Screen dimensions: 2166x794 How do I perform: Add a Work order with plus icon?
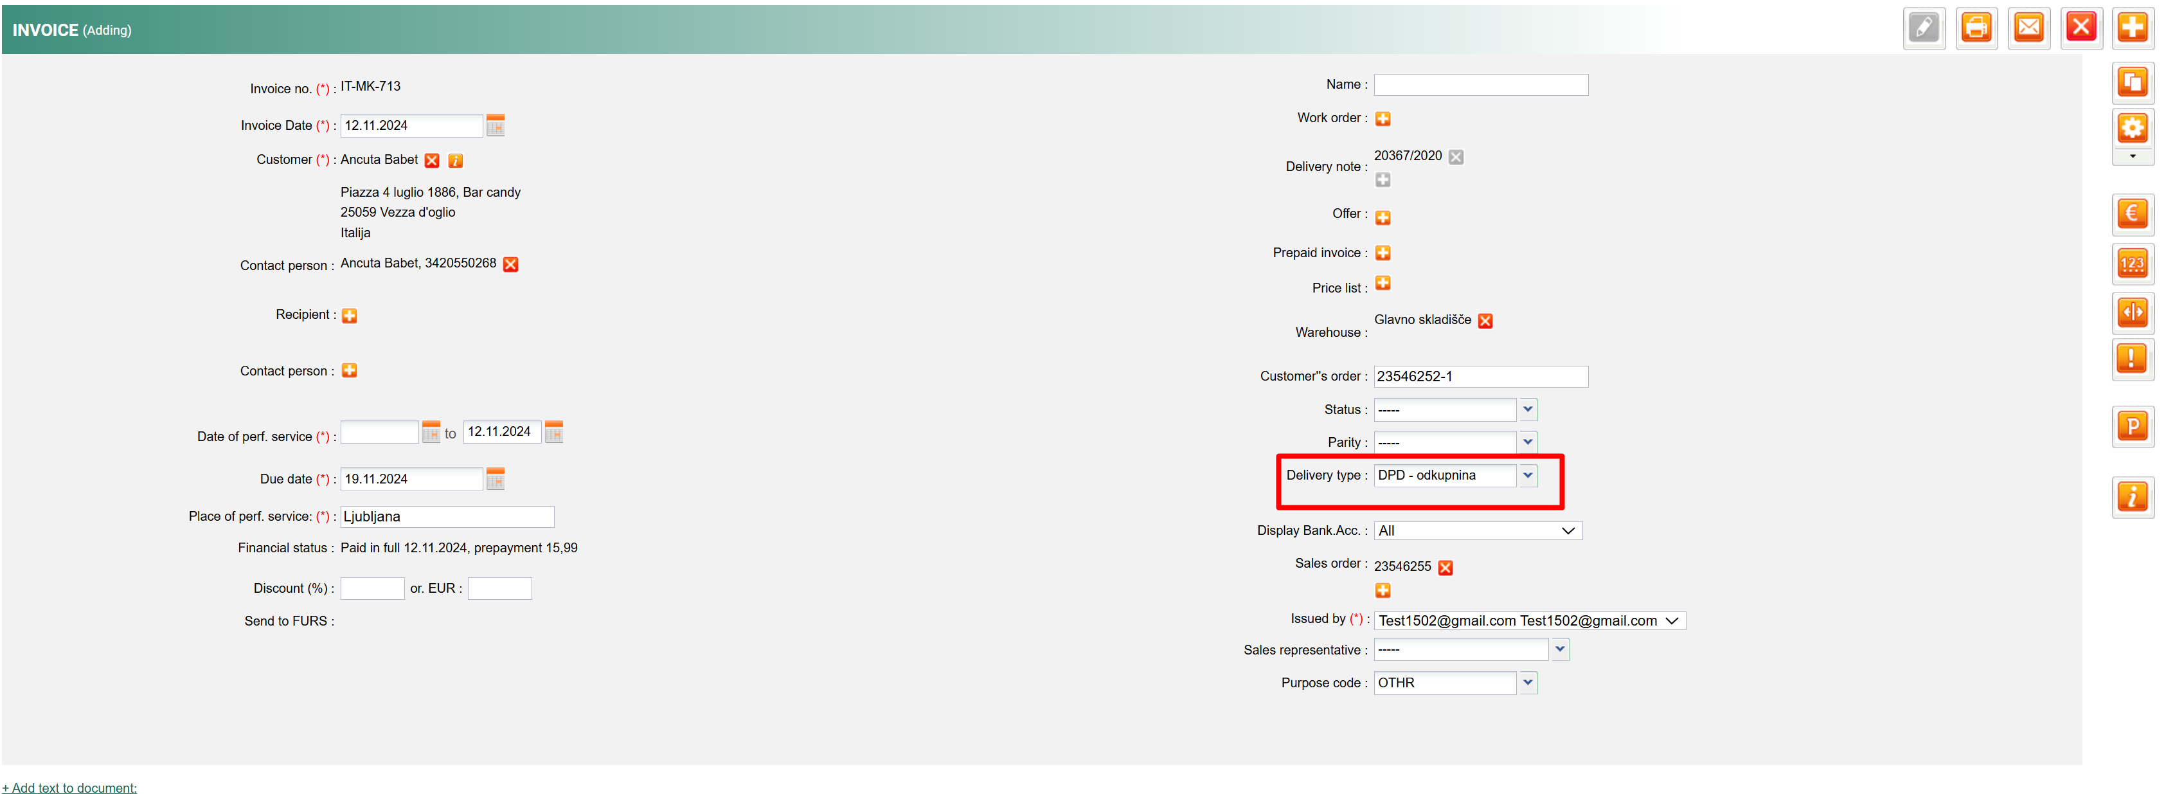coord(1383,118)
